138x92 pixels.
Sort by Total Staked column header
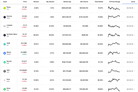[99, 2]
